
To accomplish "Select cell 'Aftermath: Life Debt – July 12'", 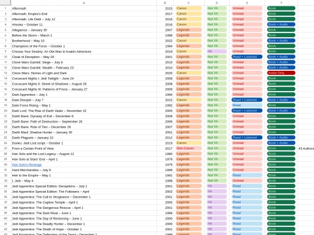I will 84,19.
